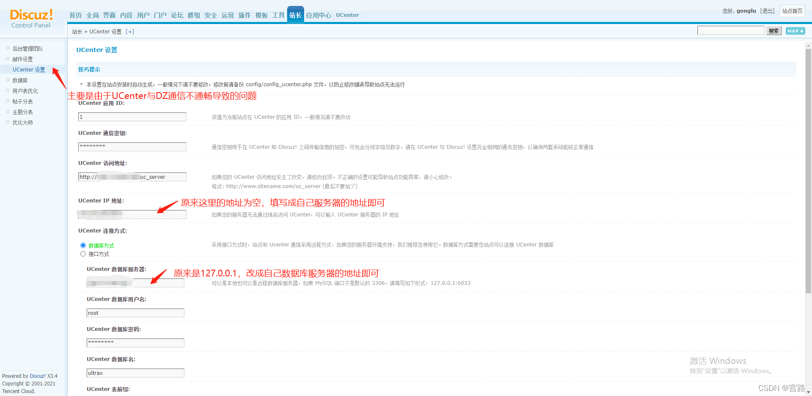Viewport: 812px width, 396px height.
Task: Open the 群组 top menu
Action: (x=194, y=15)
